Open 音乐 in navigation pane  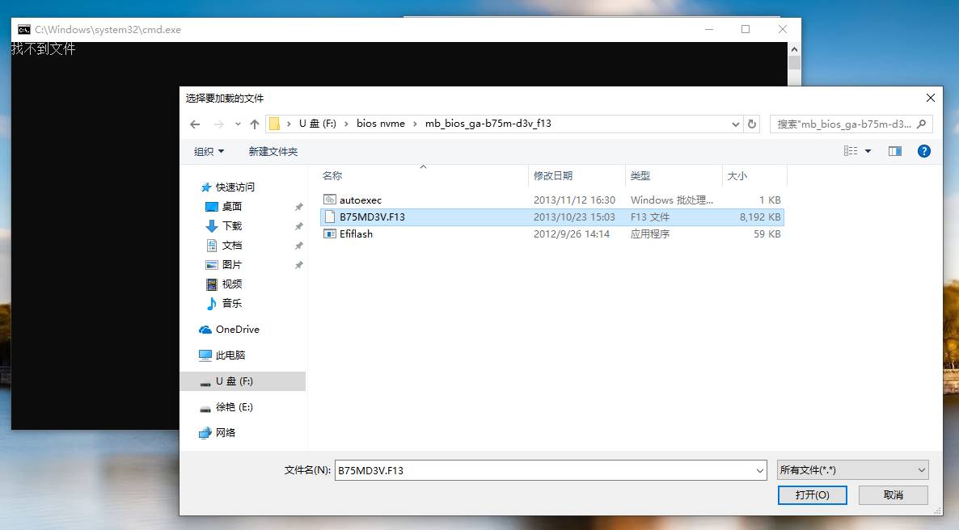[x=232, y=304]
